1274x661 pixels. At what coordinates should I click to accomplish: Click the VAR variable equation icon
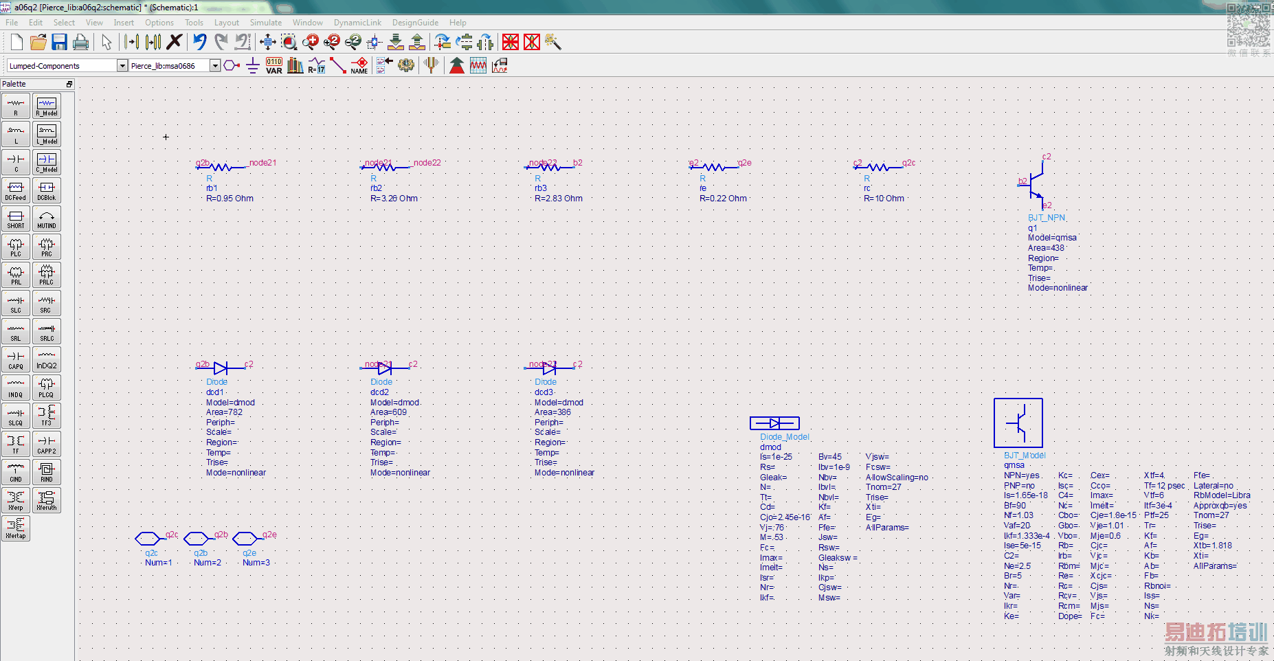(274, 66)
